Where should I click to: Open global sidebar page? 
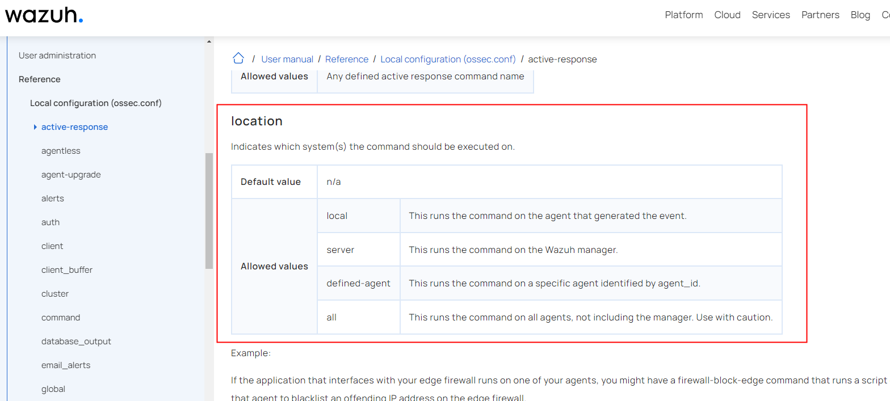pyautogui.click(x=53, y=389)
